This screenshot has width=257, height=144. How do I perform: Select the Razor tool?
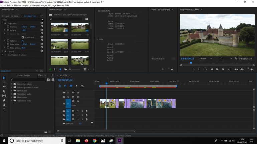pyautogui.click(x=4, y=91)
